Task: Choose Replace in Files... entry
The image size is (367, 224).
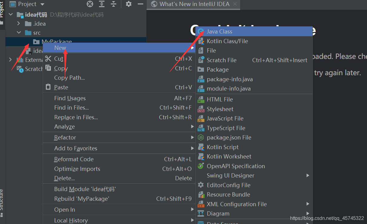Action: (119, 117)
